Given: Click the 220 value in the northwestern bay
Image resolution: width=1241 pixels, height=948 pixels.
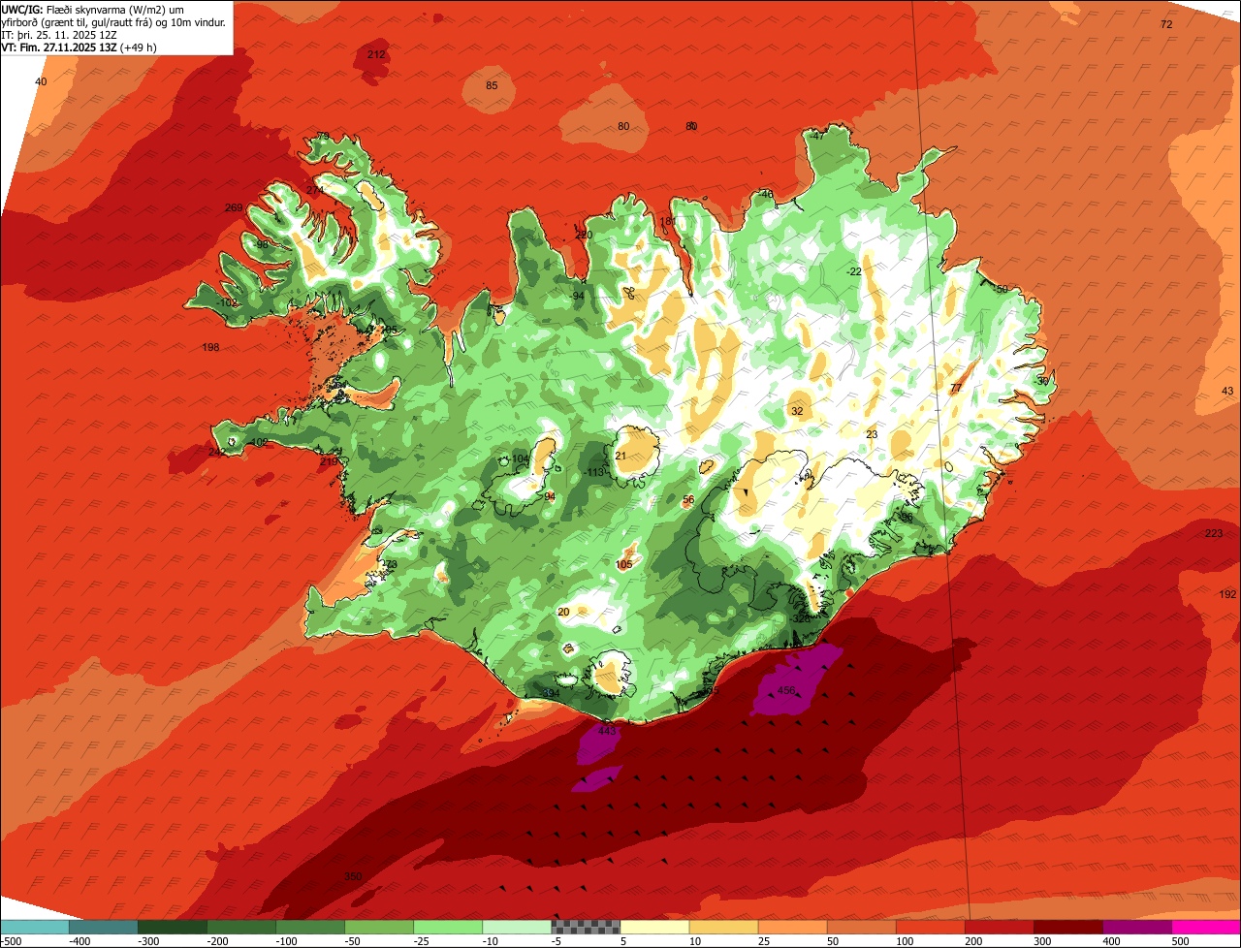Looking at the screenshot, I should click(583, 235).
